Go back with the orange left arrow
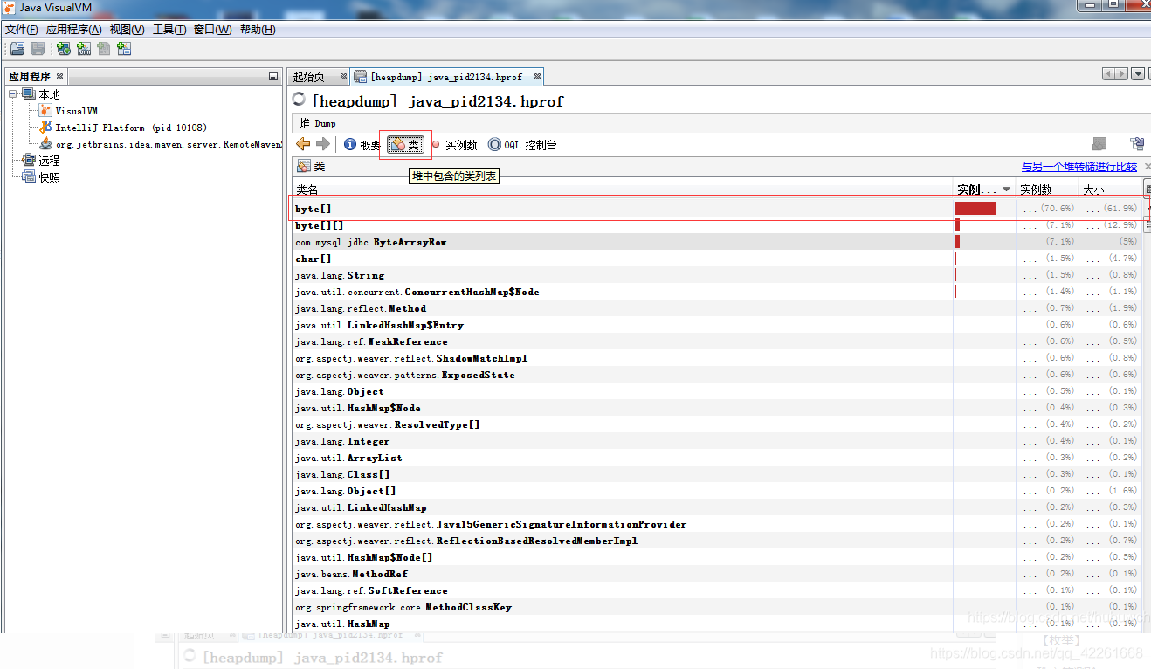The width and height of the screenshot is (1151, 669). (x=303, y=144)
